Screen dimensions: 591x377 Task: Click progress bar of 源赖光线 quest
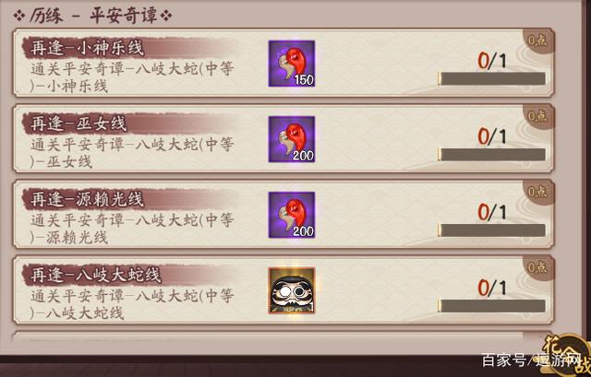pyautogui.click(x=491, y=230)
